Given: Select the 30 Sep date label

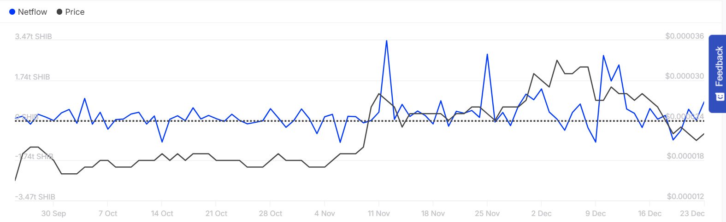Looking at the screenshot, I should coord(53,214).
